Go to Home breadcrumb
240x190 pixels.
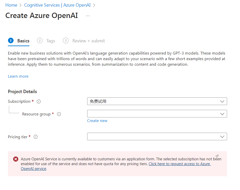(x=11, y=5)
